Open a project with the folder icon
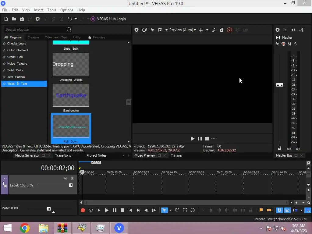The width and height of the screenshot is (312, 234). (x=14, y=19)
